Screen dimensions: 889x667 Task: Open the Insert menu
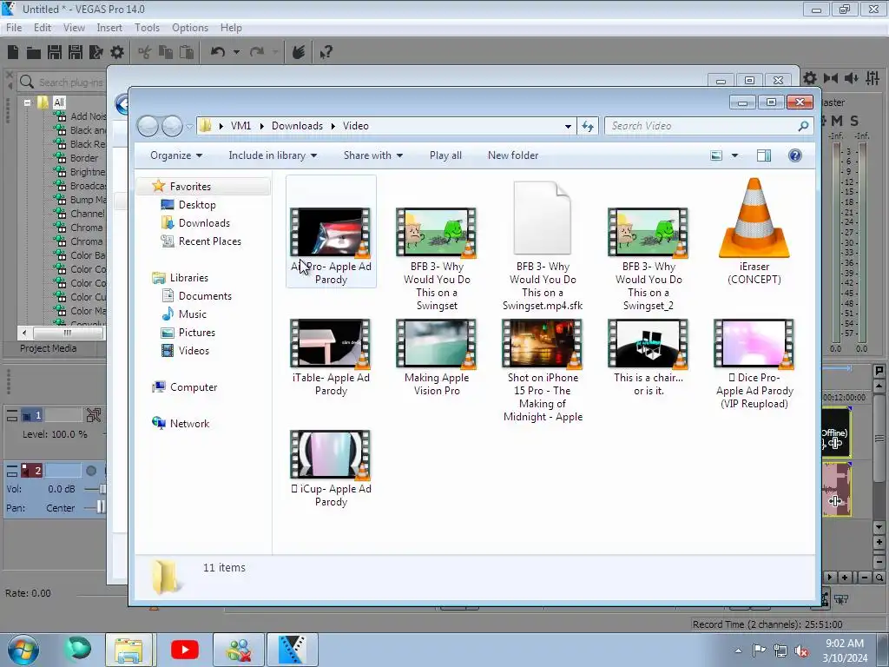coord(109,28)
